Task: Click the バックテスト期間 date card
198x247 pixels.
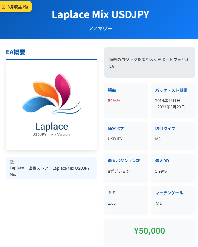Action: 173,100
